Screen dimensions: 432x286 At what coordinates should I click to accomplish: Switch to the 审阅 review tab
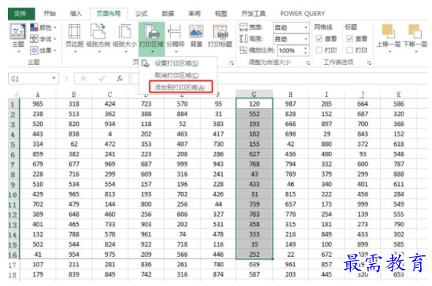pyautogui.click(x=194, y=14)
